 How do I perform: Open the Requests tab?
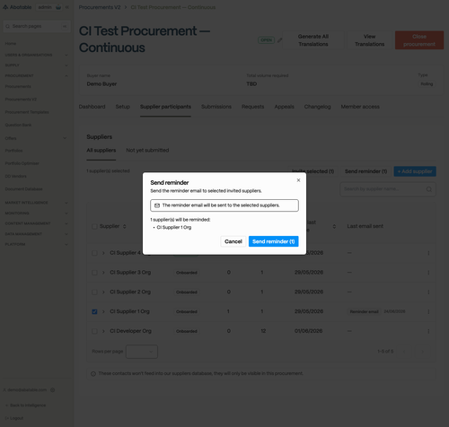point(252,107)
